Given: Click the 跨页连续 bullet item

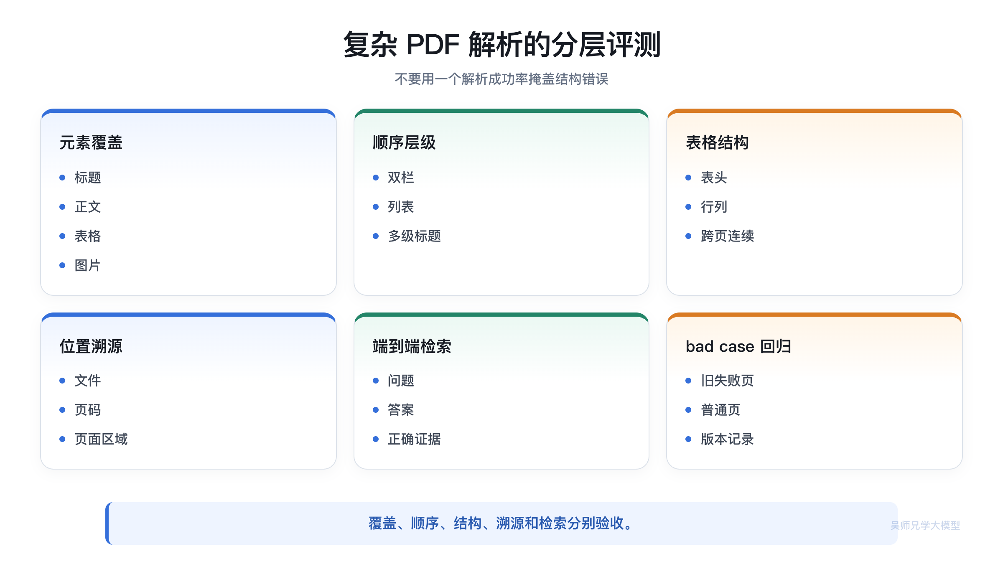Looking at the screenshot, I should click(727, 236).
